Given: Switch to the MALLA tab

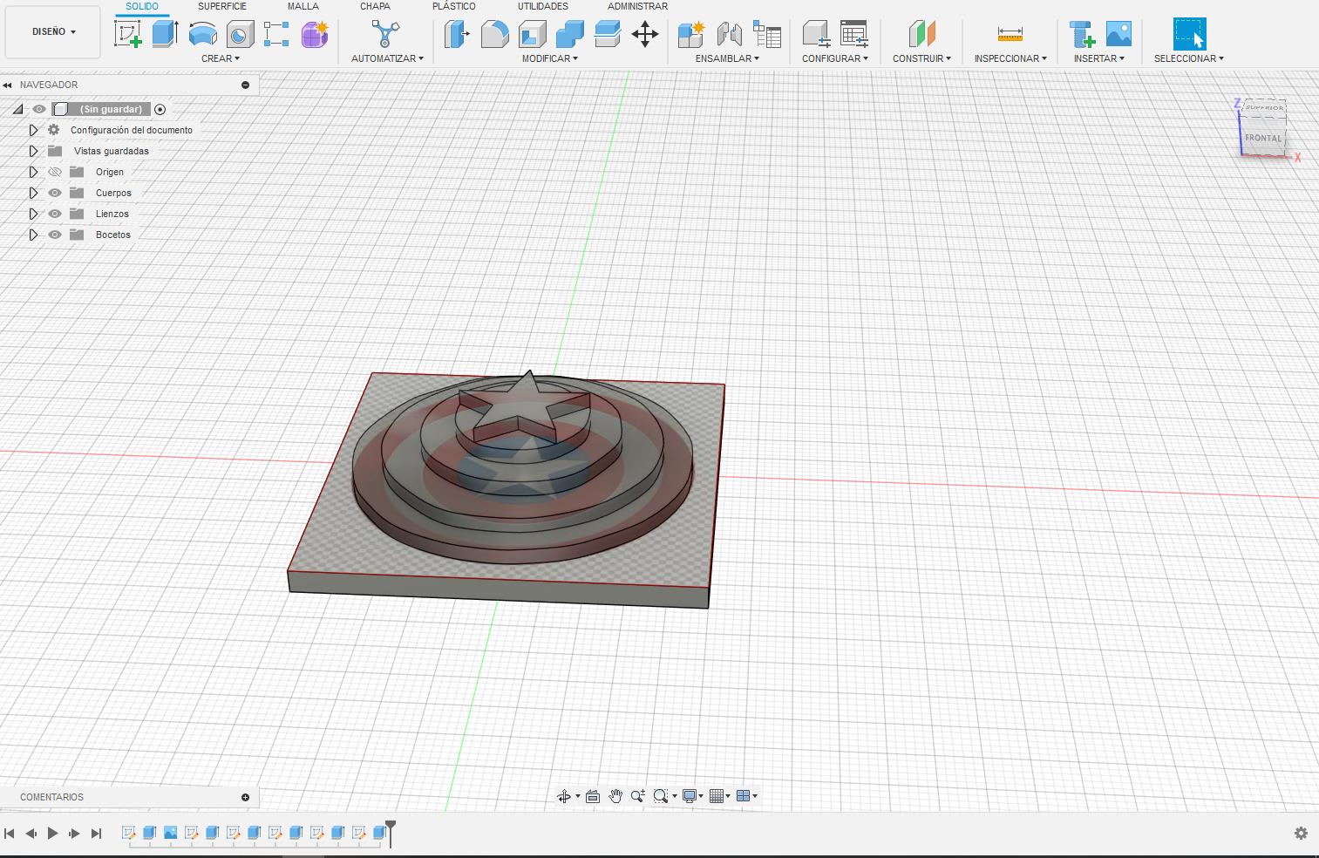Looking at the screenshot, I should click(x=303, y=6).
